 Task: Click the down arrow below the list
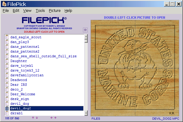tap(37, 118)
